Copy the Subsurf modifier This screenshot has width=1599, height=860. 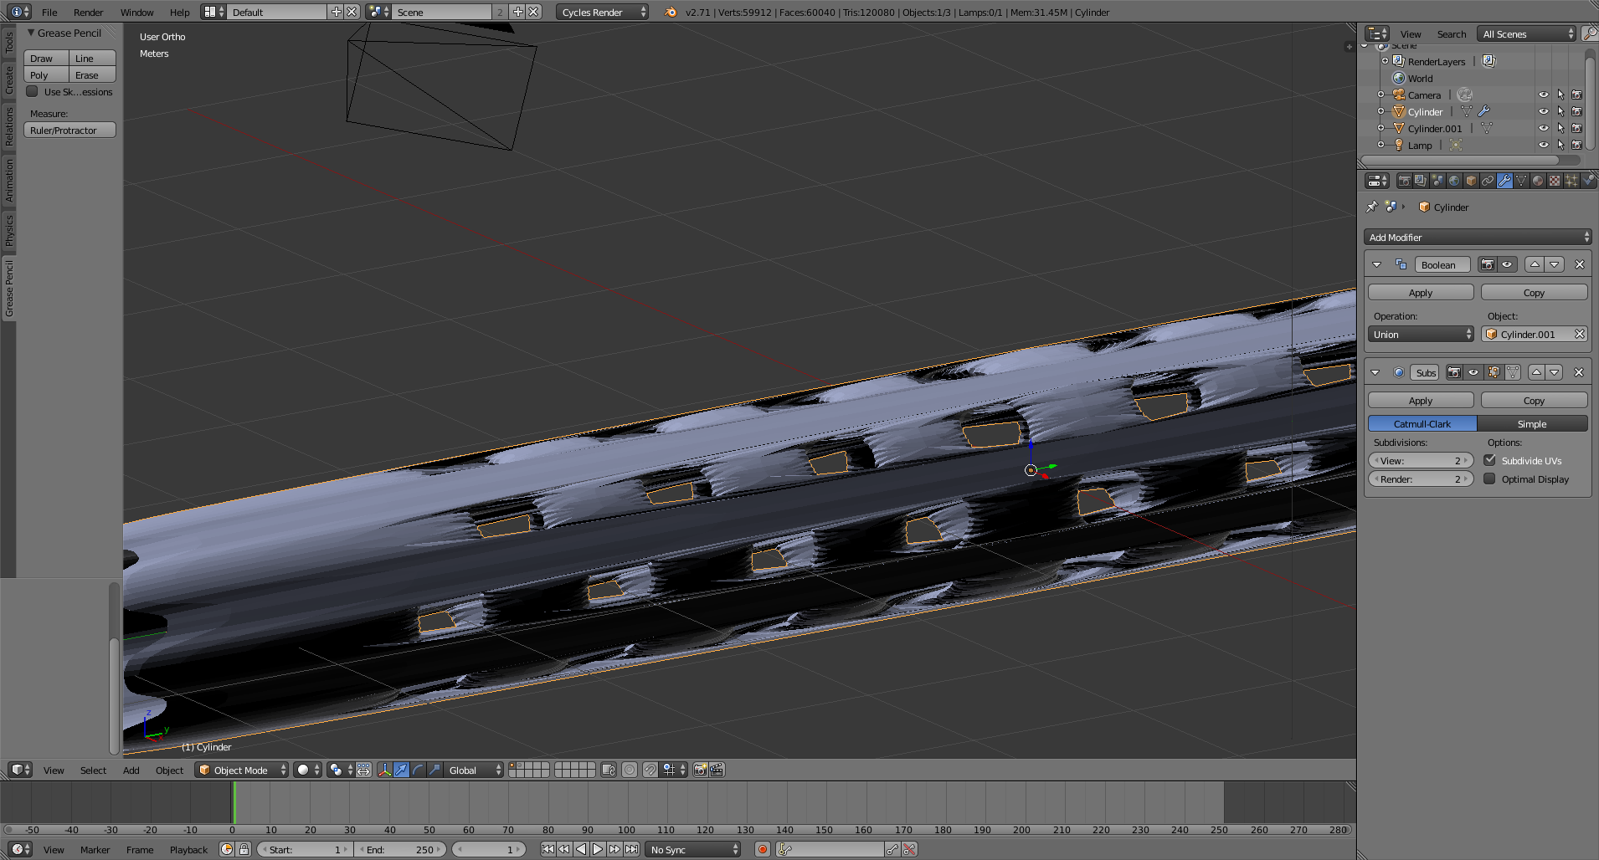tap(1534, 400)
